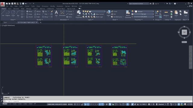The height and width of the screenshot is (108, 193).
Task: Open the annotation scale 1:1 dropdown
Action: (143, 104)
